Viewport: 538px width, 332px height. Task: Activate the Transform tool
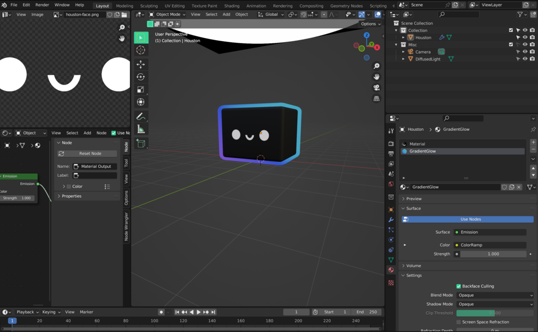141,102
